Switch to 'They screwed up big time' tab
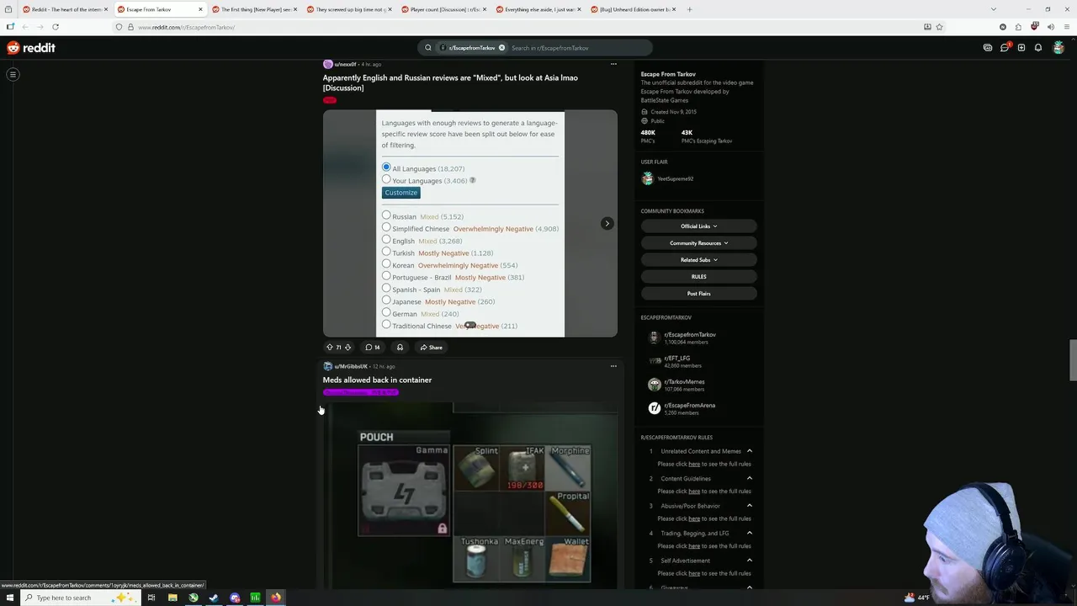 tap(349, 9)
